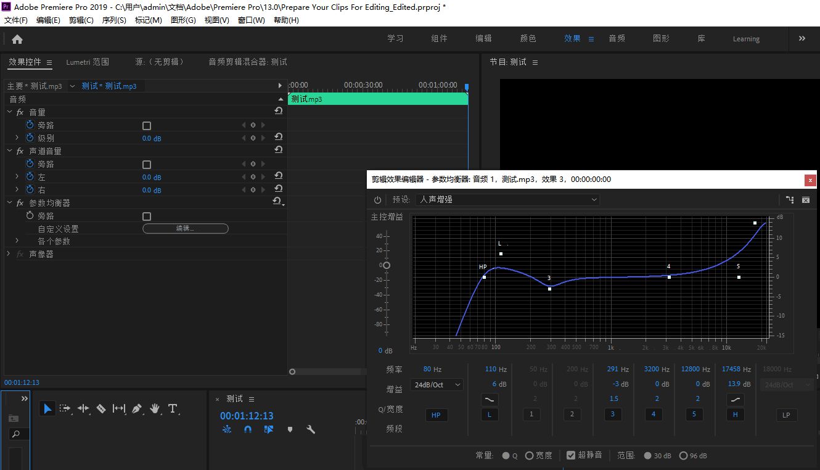This screenshot has height=470, width=820.
Task: Open the 文件(F) menu
Action: tap(16, 20)
